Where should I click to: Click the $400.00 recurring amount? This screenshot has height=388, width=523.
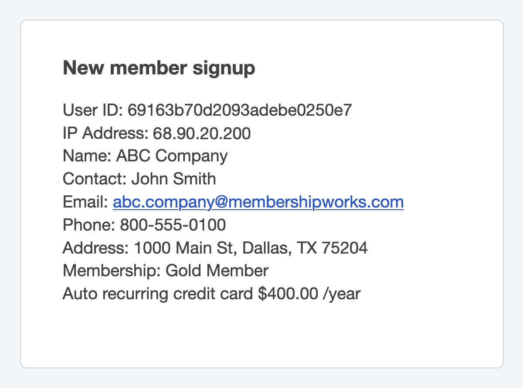point(288,294)
